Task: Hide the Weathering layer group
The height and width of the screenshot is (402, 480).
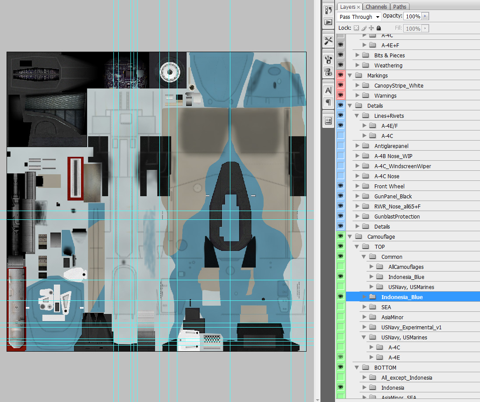Action: pyautogui.click(x=340, y=65)
